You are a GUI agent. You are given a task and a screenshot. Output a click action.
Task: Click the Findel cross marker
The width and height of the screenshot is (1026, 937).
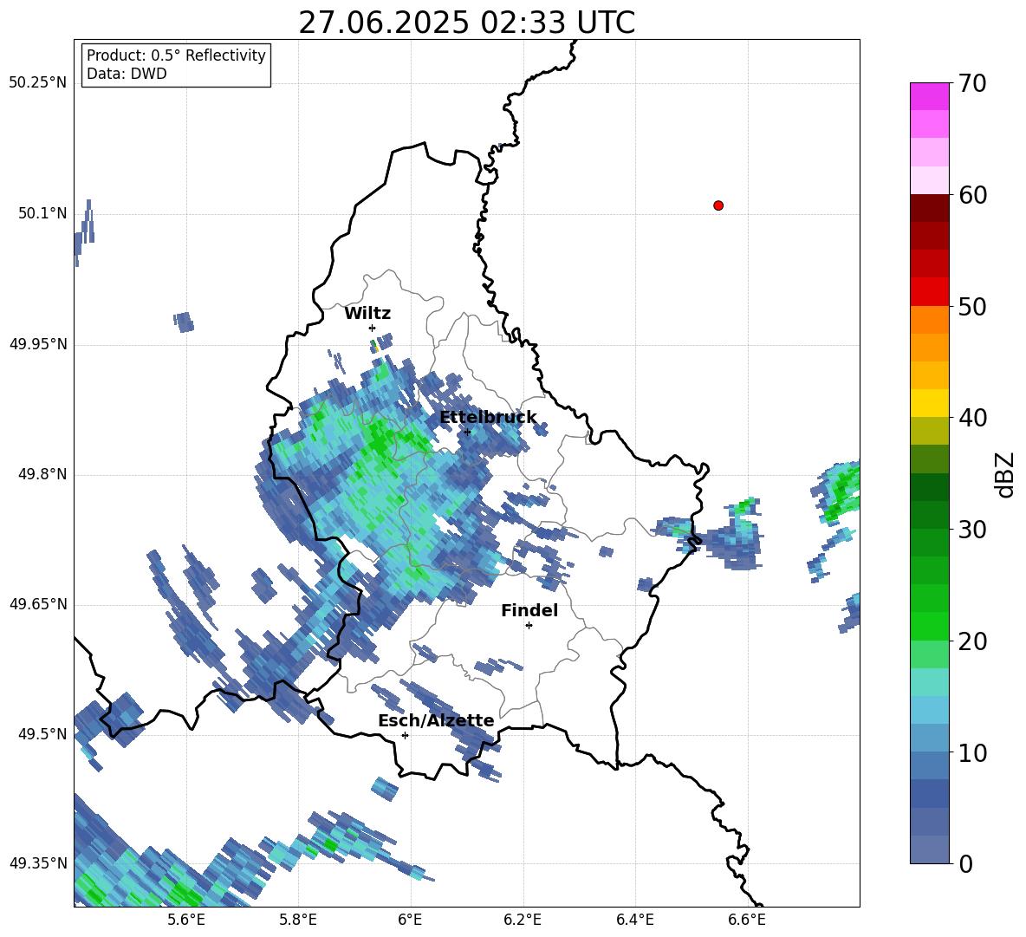click(529, 626)
